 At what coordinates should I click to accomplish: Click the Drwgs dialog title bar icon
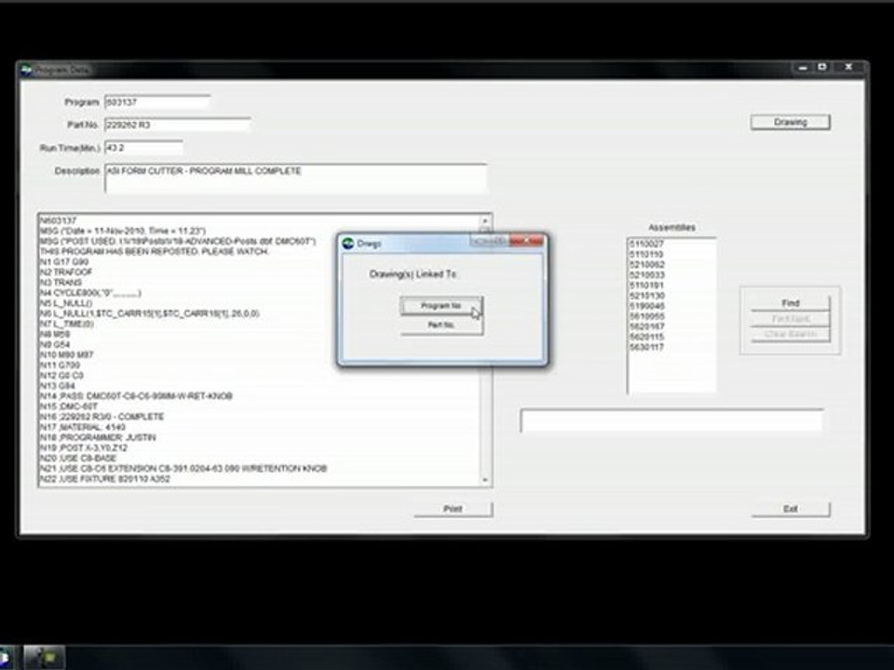[348, 243]
